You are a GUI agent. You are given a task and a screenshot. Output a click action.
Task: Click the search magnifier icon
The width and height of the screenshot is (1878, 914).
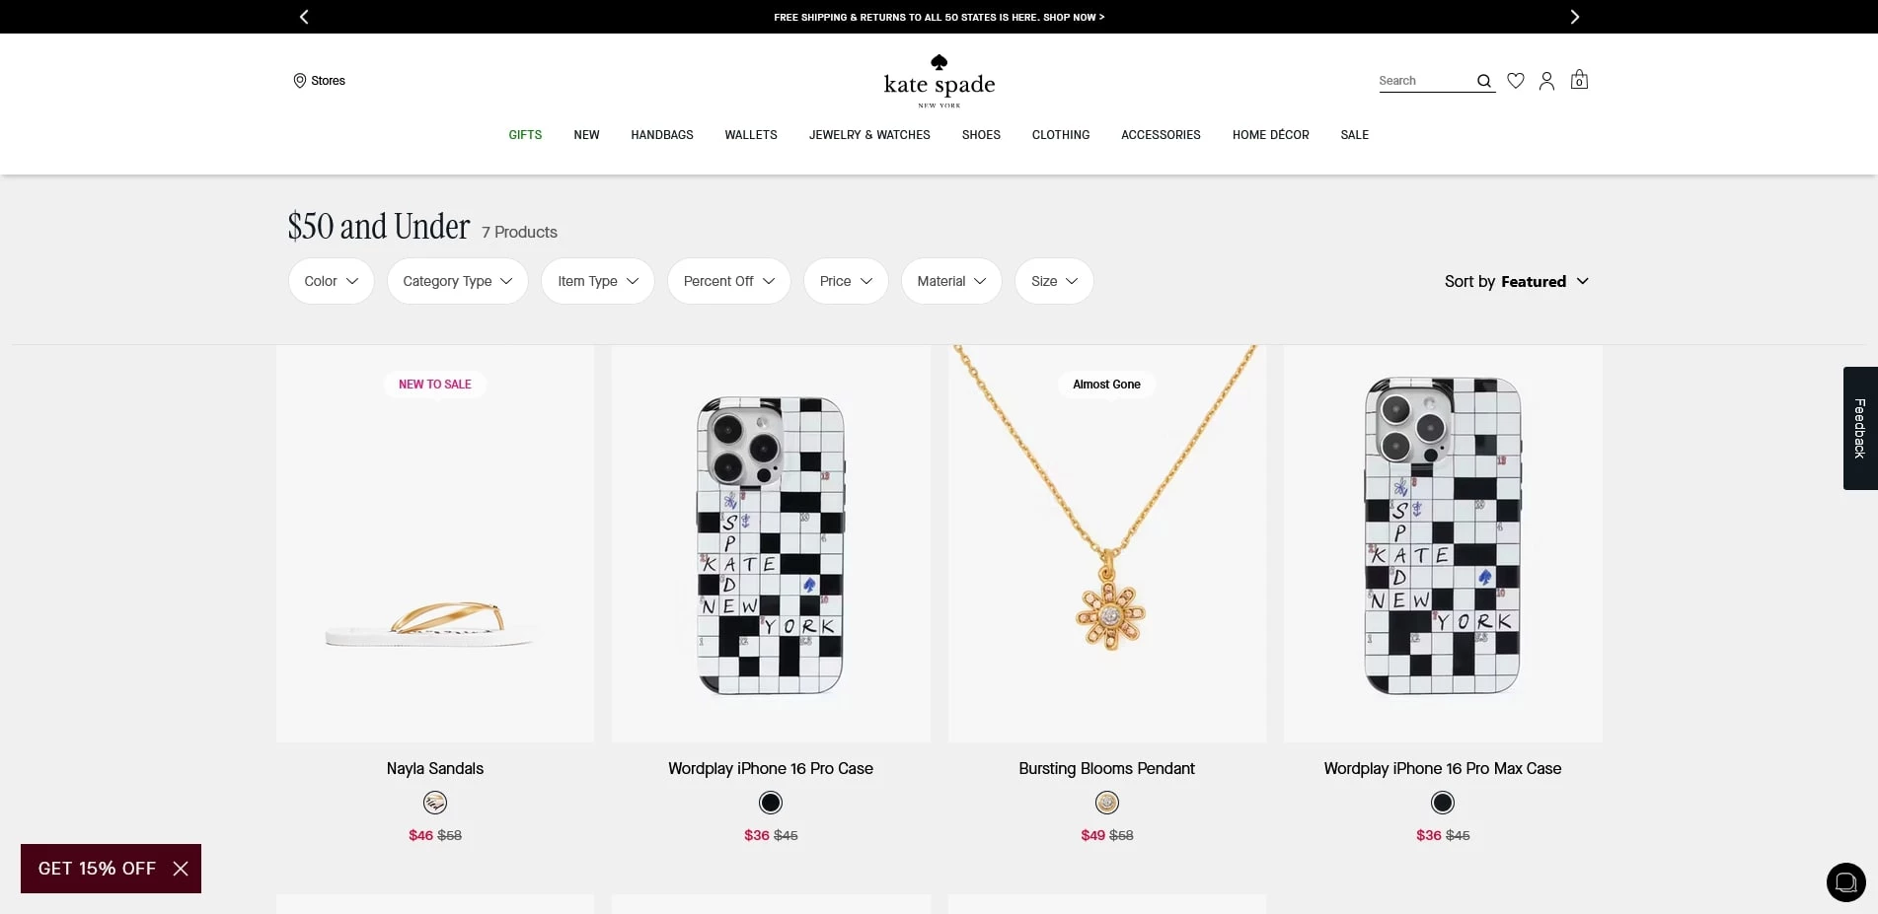pos(1483,81)
